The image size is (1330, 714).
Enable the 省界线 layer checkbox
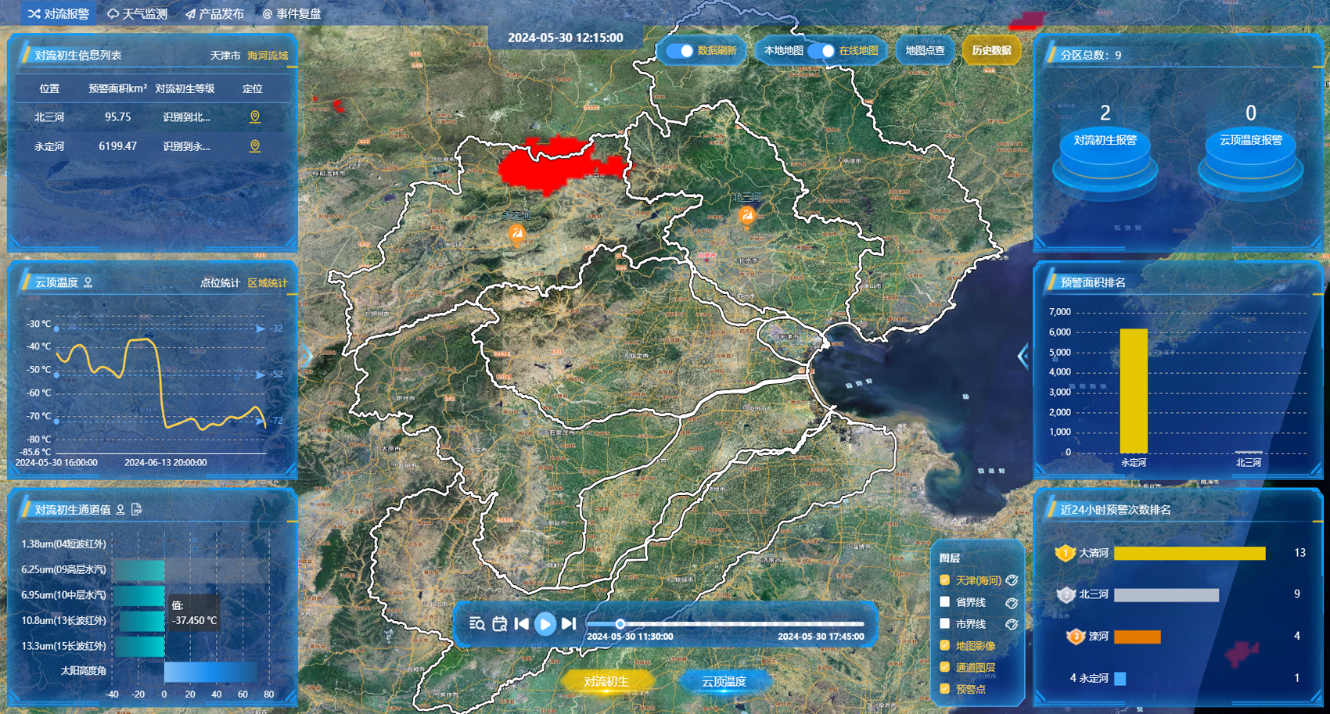click(x=944, y=602)
